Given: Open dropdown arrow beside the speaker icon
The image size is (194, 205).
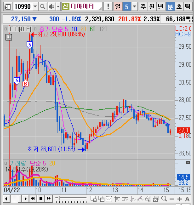Looking at the screenshot, I should pos(58,6).
